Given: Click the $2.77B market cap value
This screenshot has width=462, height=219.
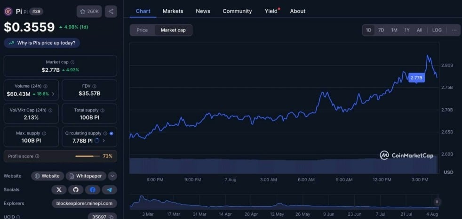Looking at the screenshot, I should pos(51,70).
